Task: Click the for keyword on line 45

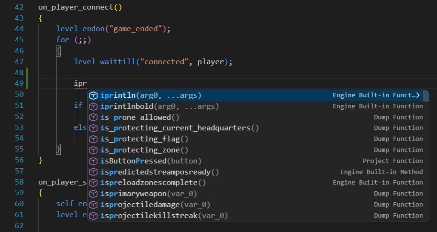Action: coord(62,40)
